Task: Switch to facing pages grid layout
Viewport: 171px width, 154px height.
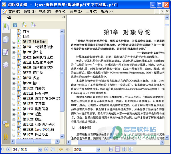Action: click(x=124, y=149)
